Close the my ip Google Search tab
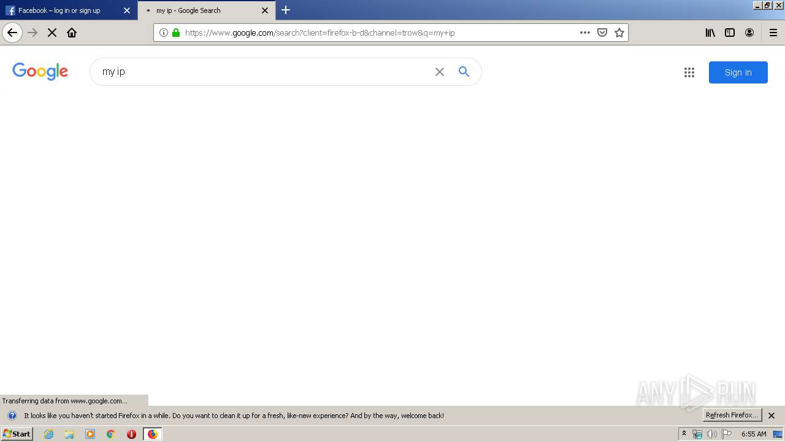Viewport: 785px width, 442px height. click(x=265, y=10)
